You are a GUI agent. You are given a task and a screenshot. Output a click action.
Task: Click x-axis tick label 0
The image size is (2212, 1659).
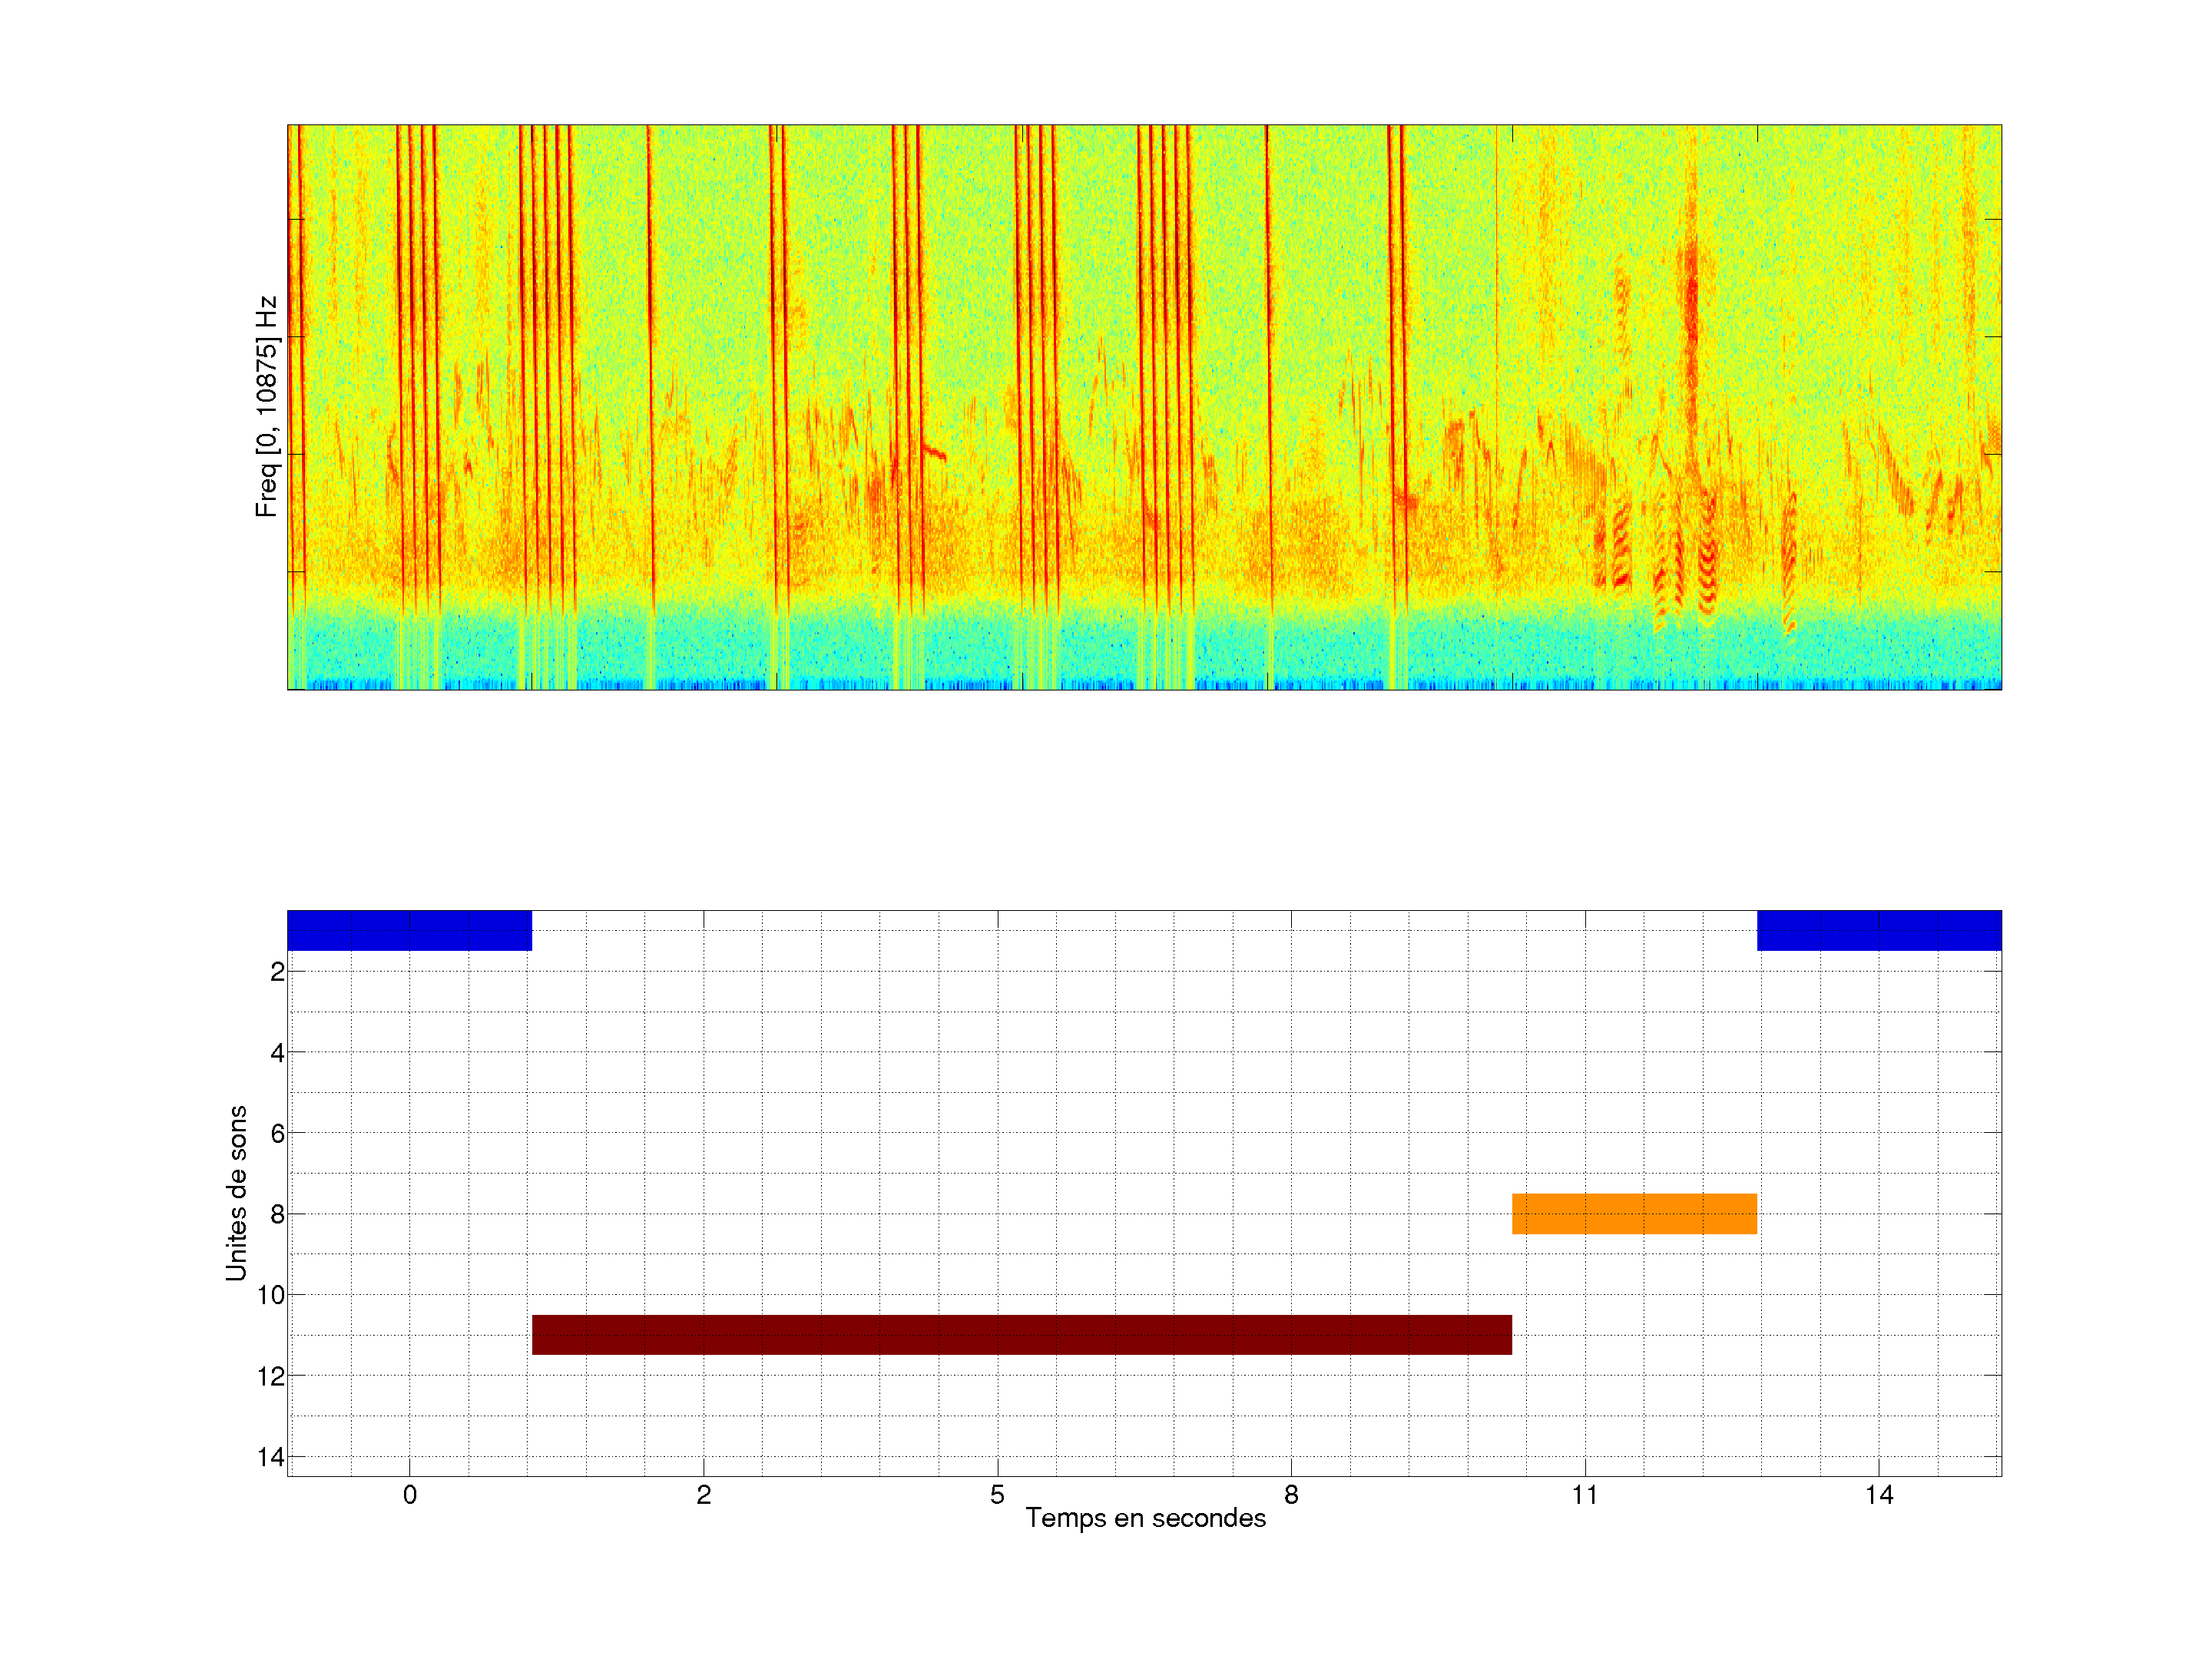[410, 1495]
